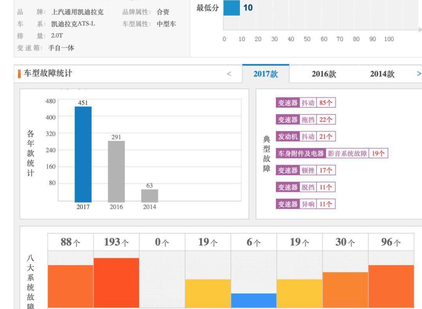Open the 变速器 抖动 85个 fault tag
This screenshot has width=422, height=309.
tap(306, 103)
